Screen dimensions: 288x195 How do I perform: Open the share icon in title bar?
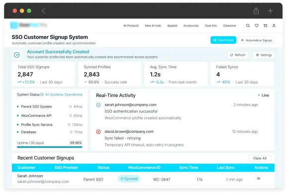point(256,10)
